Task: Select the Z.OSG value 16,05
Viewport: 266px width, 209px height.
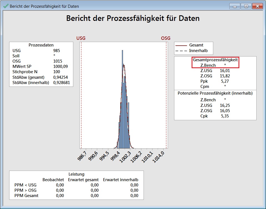Action: pos(225,111)
